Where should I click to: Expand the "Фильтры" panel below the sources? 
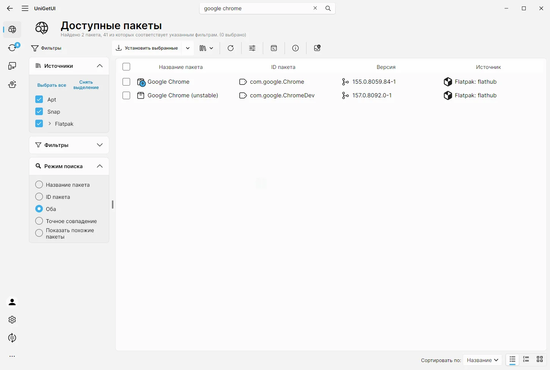click(x=100, y=145)
